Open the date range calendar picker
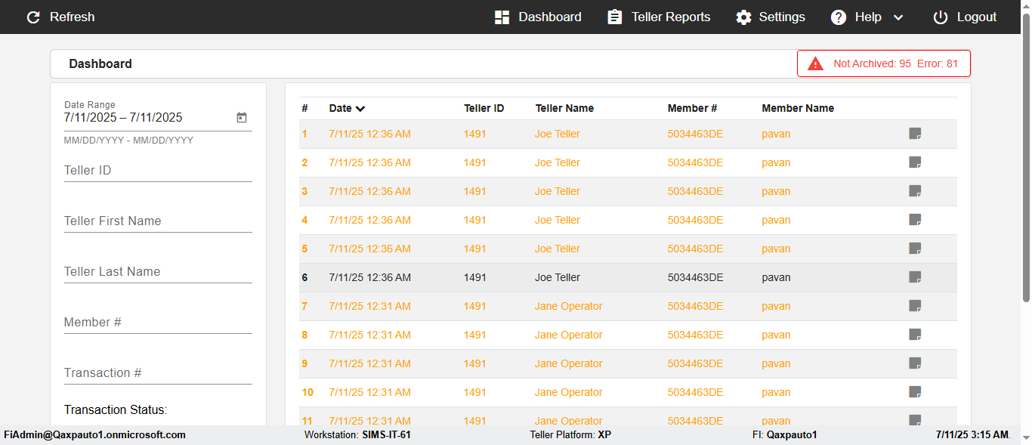The image size is (1032, 445). pos(242,118)
